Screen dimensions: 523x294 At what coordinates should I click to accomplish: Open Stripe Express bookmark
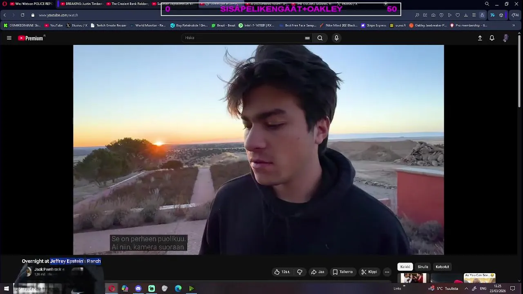pyautogui.click(x=373, y=25)
